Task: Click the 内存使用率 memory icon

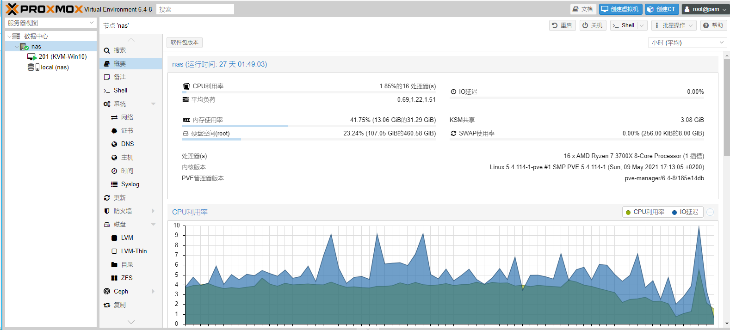Action: coord(186,120)
